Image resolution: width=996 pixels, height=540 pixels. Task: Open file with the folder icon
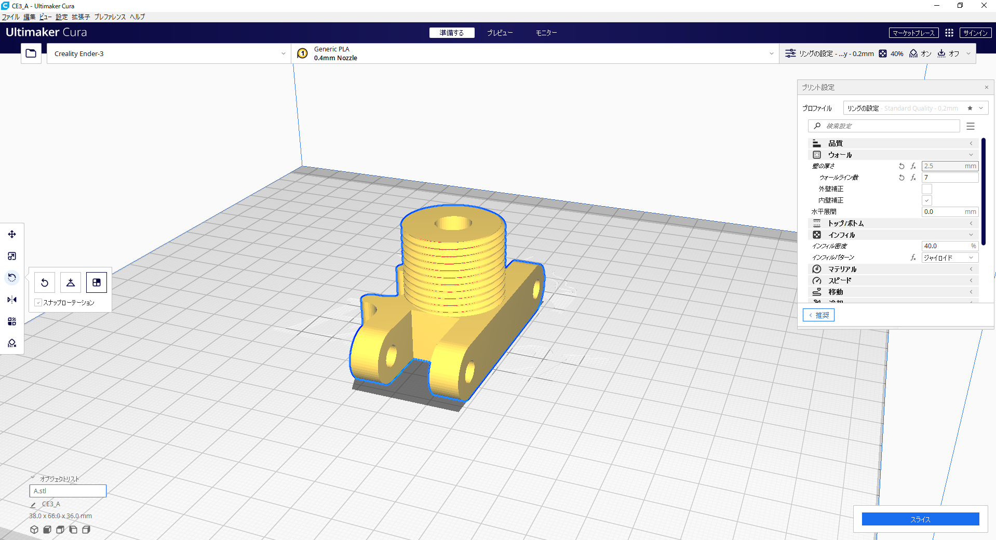pos(31,53)
